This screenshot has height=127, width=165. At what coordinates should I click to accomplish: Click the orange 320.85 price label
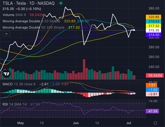(153, 17)
